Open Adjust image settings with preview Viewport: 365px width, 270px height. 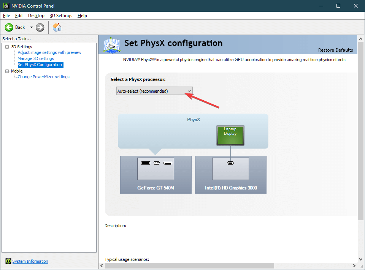[49, 52]
